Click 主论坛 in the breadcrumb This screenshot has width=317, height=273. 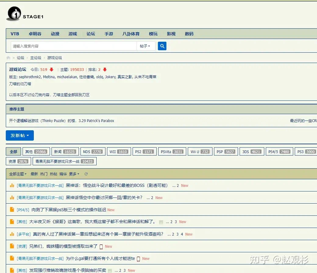[x=36, y=58]
